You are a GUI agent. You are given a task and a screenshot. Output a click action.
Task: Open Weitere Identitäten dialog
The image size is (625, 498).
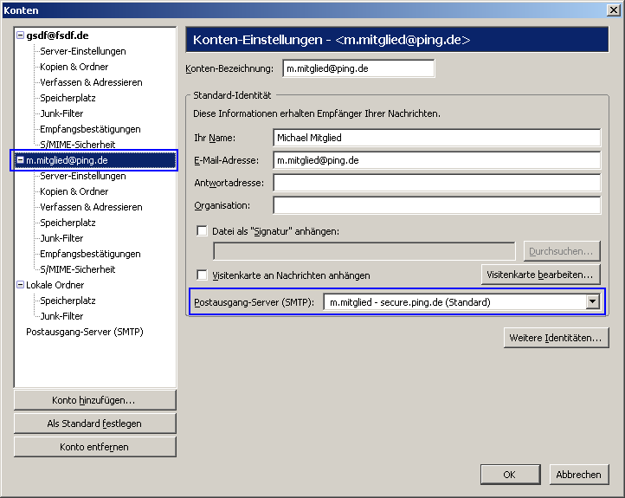[x=556, y=338]
